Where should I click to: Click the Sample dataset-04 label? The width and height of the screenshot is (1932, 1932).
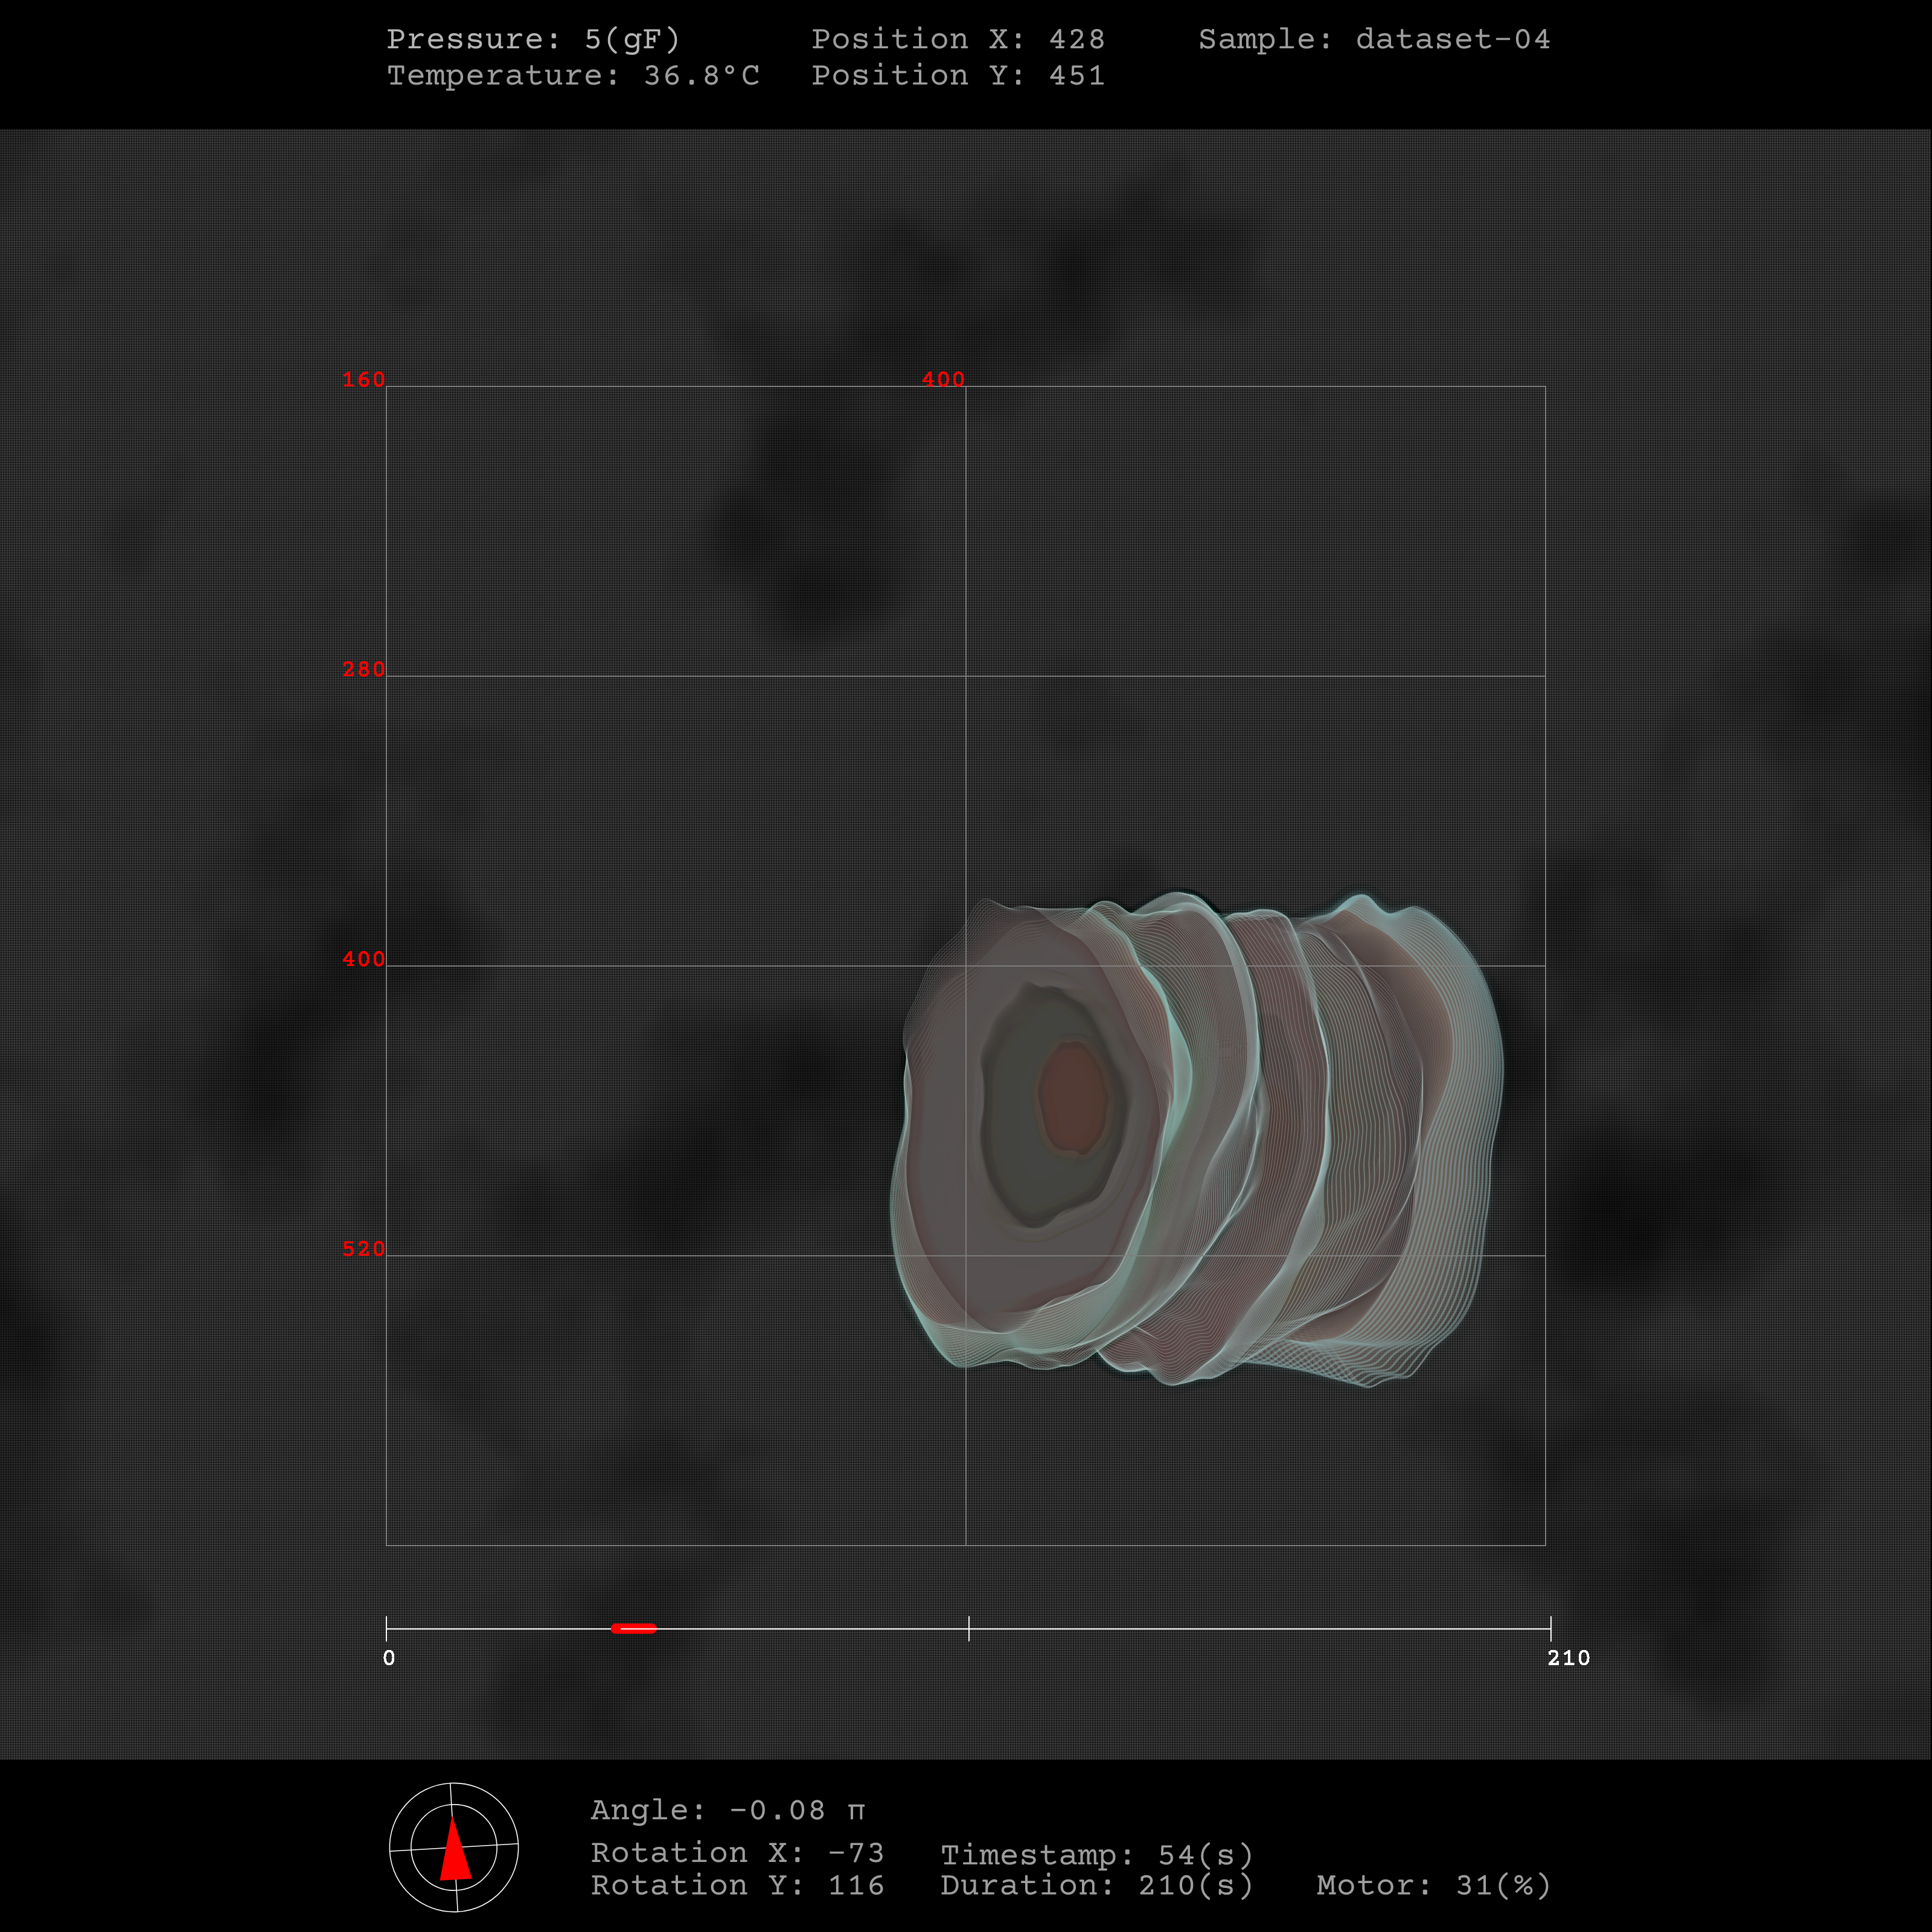1374,39
